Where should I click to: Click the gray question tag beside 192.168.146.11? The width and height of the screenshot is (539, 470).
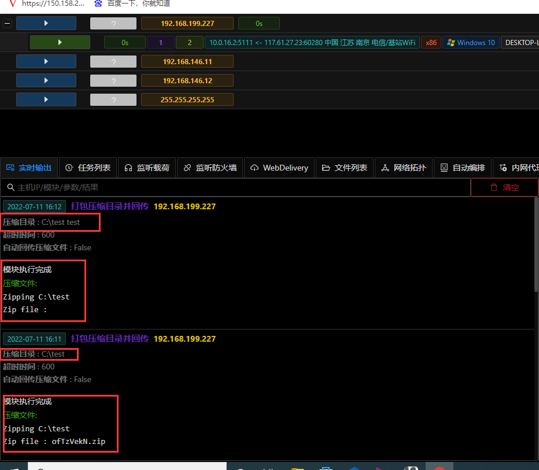tap(113, 61)
